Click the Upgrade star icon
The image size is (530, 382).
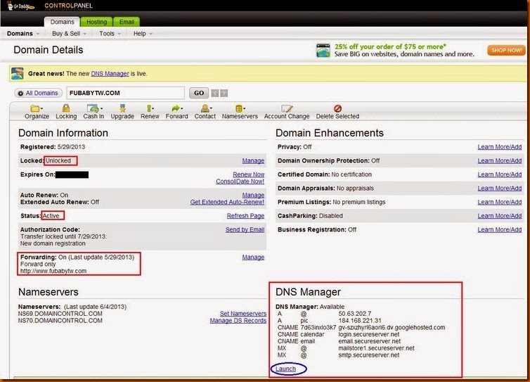[122, 108]
